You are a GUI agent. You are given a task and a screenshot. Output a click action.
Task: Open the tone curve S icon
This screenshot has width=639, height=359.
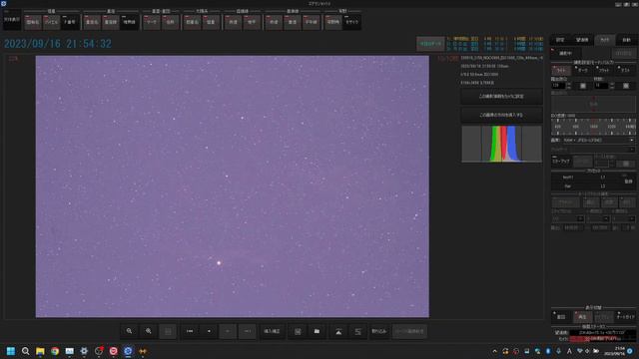tap(357, 331)
